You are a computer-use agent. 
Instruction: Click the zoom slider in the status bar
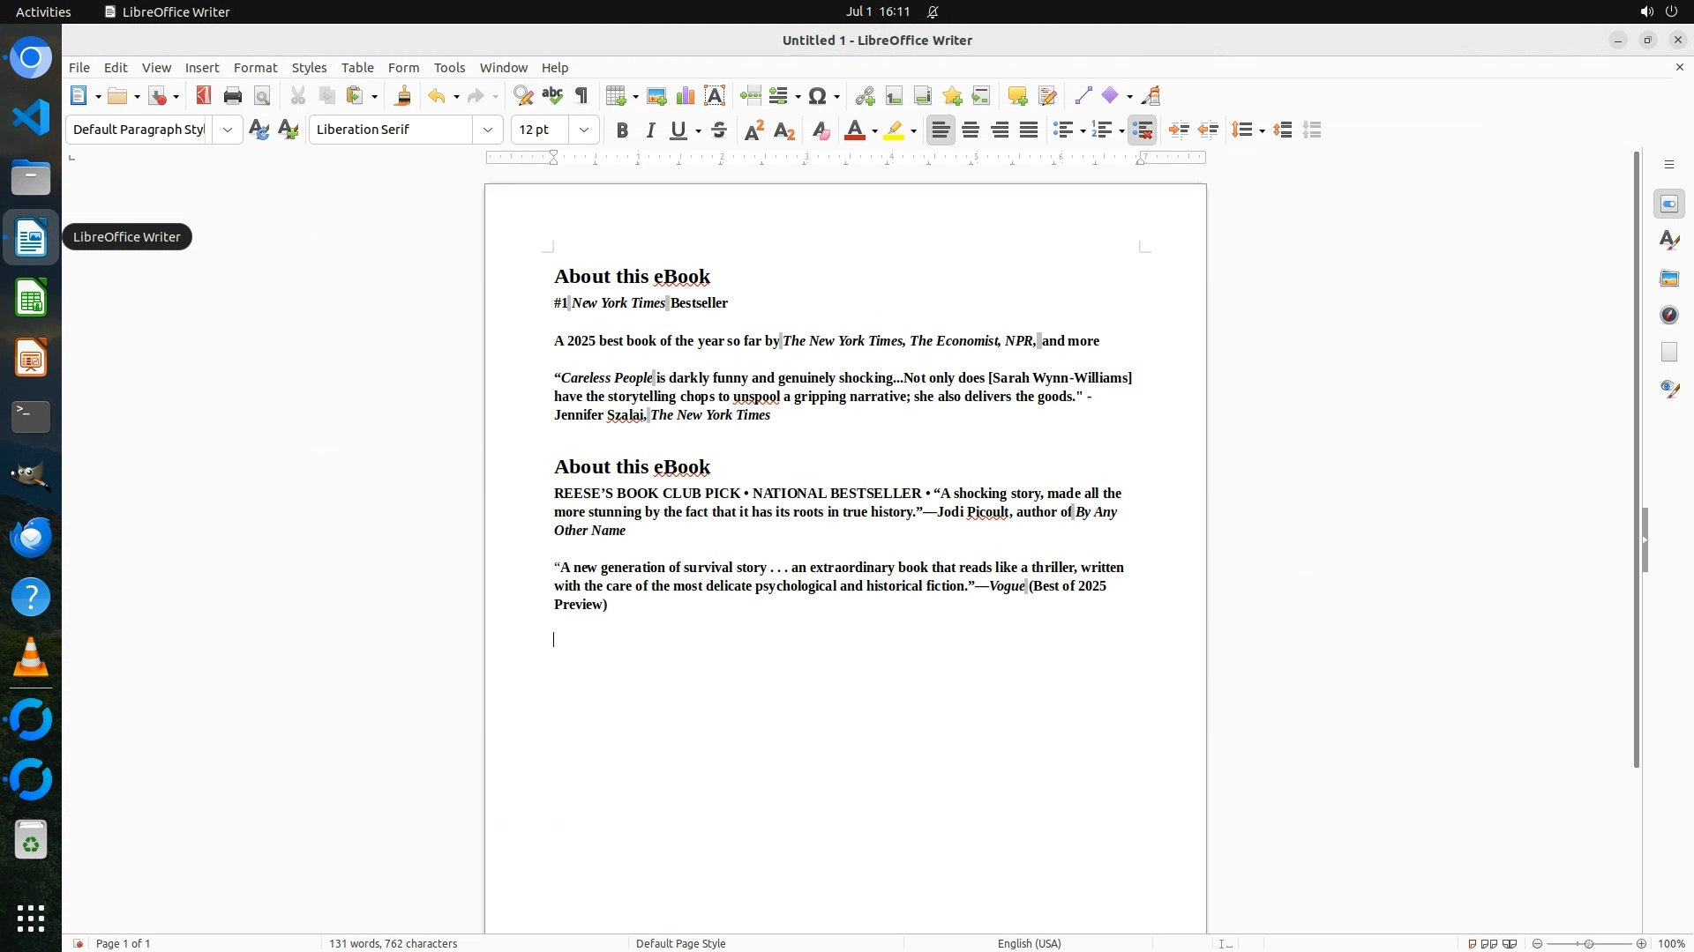(1588, 943)
